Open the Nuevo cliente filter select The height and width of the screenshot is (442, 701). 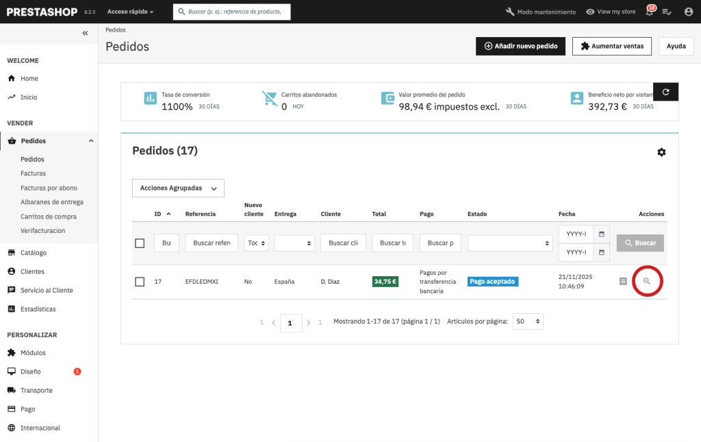[256, 243]
